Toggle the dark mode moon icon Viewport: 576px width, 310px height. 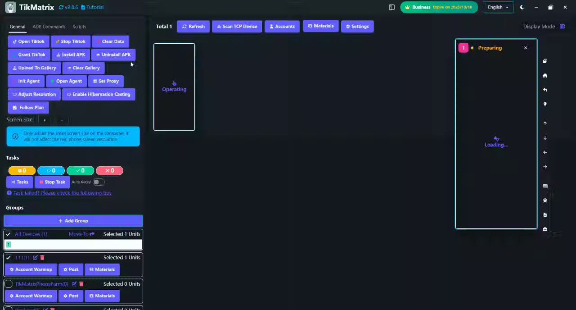(522, 7)
